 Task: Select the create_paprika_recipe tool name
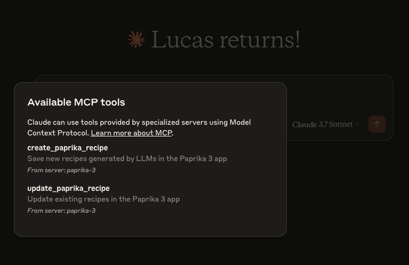tap(68, 148)
